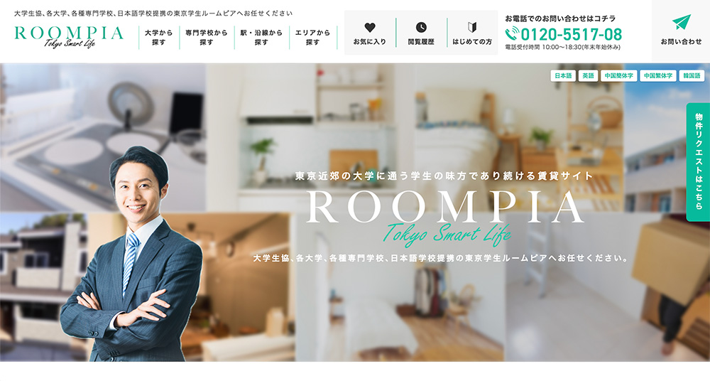The height and width of the screenshot is (381, 710).
Task: Select 中国簡体字 language option
Action: (x=618, y=76)
